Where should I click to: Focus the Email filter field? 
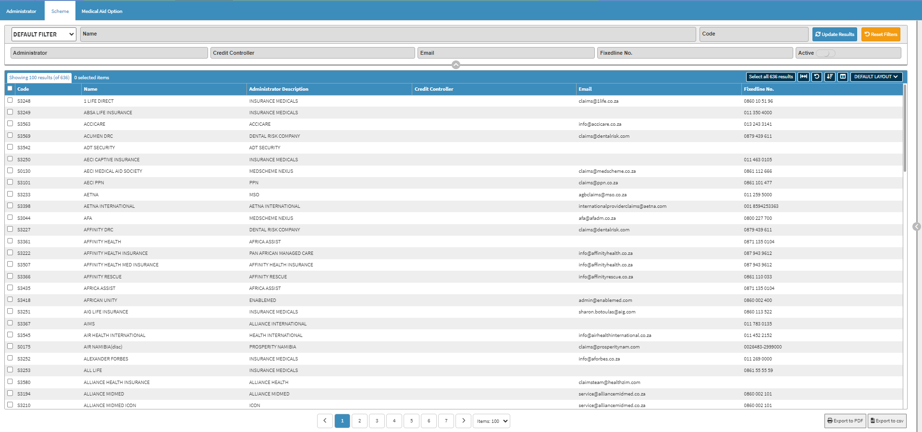pos(506,53)
